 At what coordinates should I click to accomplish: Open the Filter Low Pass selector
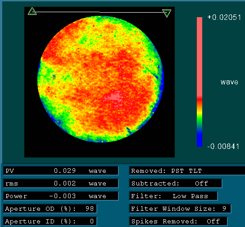pyautogui.click(x=173, y=196)
